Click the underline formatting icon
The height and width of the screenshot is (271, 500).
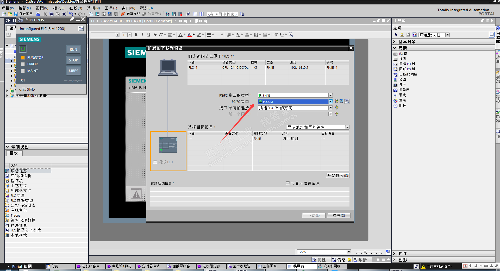coord(149,35)
